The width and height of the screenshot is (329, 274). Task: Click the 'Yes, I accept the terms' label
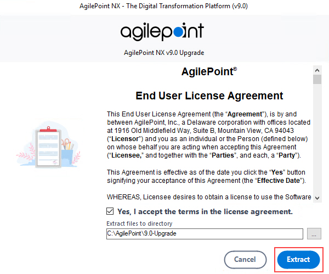tap(205, 211)
